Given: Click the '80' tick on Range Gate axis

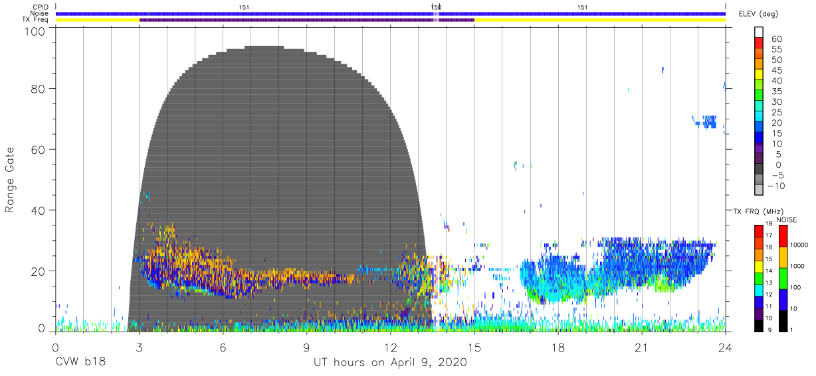Looking at the screenshot, I should click(39, 89).
